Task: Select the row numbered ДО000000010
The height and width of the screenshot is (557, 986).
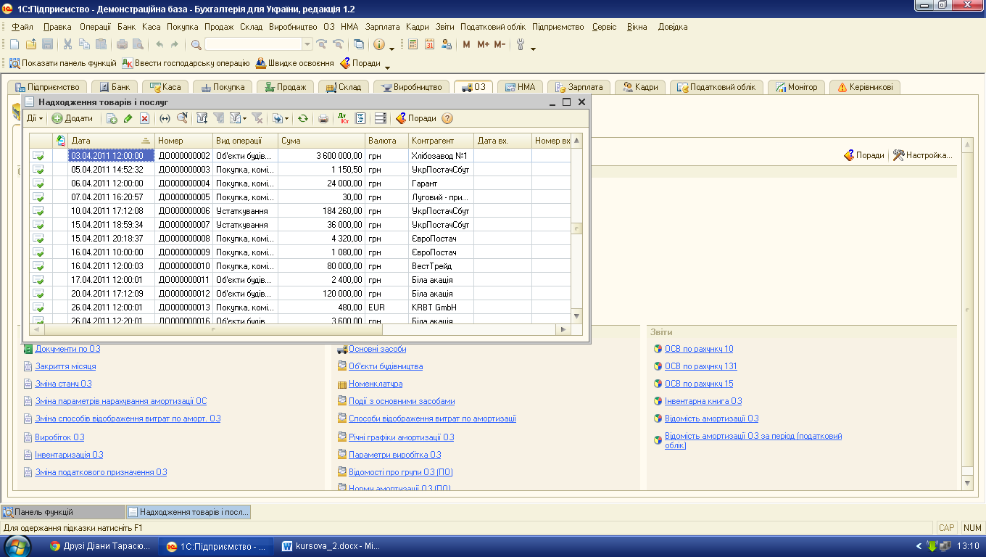Action: [x=300, y=265]
